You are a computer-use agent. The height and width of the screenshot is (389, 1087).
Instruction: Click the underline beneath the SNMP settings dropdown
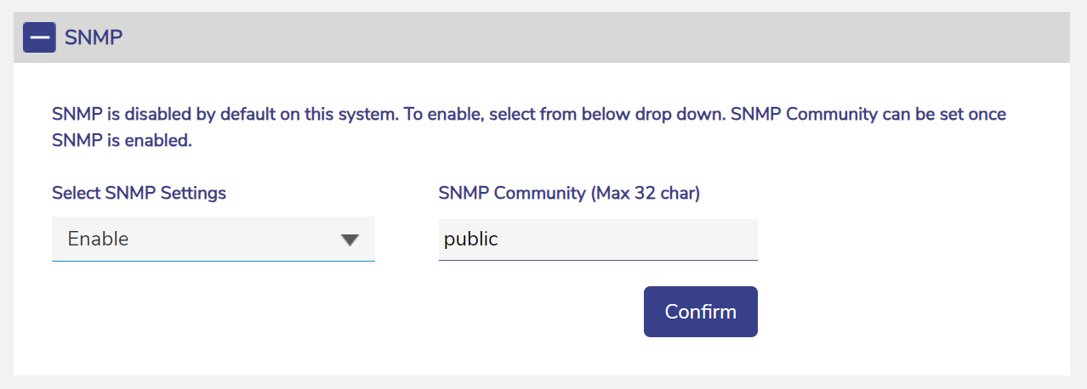pyautogui.click(x=213, y=261)
